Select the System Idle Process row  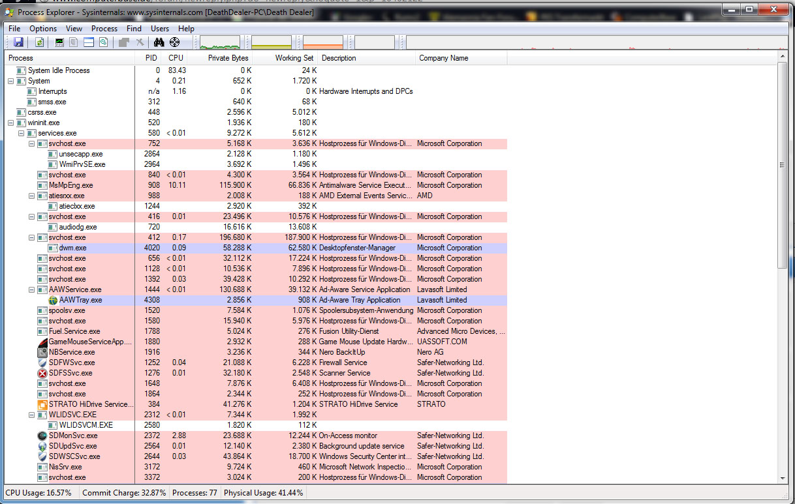coord(256,70)
